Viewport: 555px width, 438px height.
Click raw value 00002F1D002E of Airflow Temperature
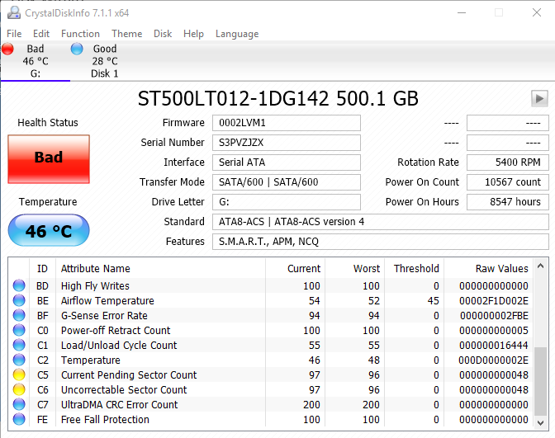point(494,300)
